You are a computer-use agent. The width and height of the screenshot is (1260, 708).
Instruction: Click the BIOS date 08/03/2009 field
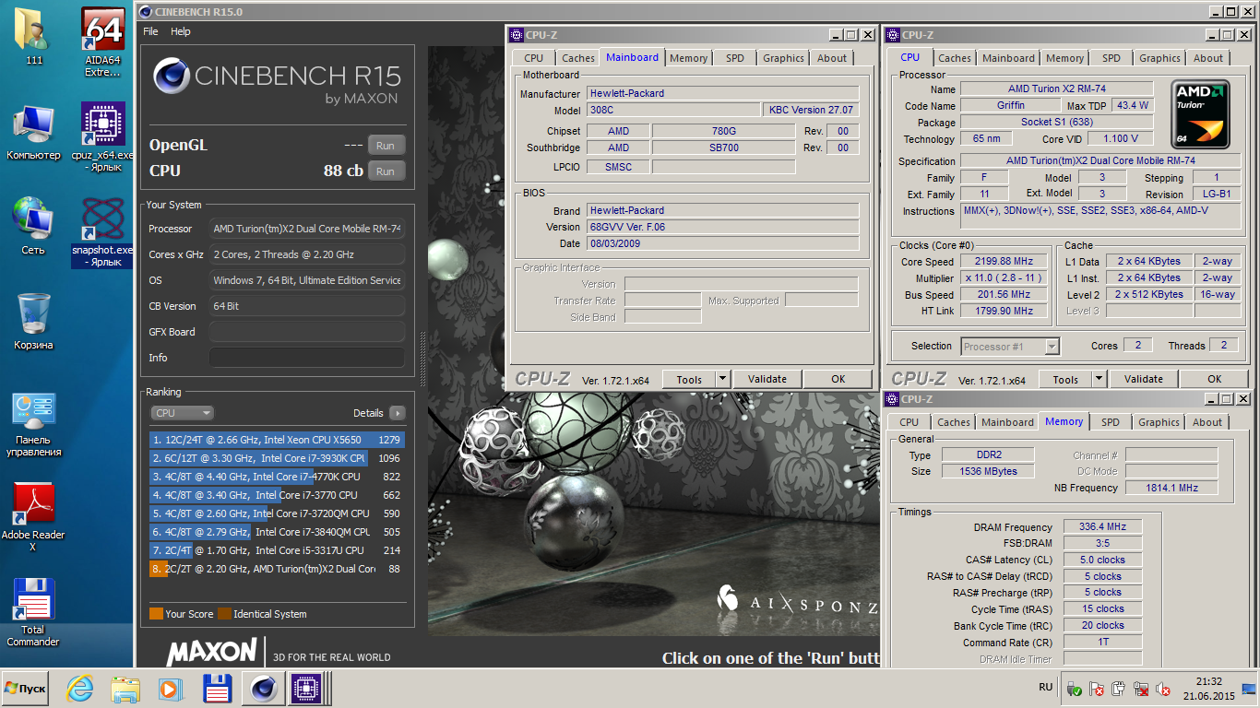click(722, 243)
